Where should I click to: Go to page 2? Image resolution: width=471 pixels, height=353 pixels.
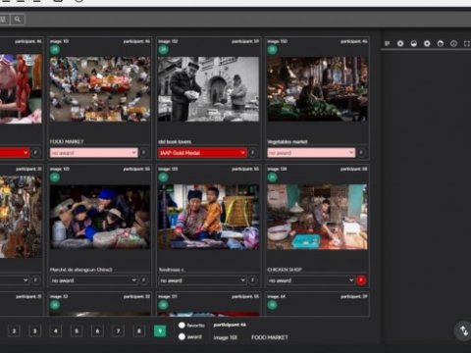(x=14, y=331)
